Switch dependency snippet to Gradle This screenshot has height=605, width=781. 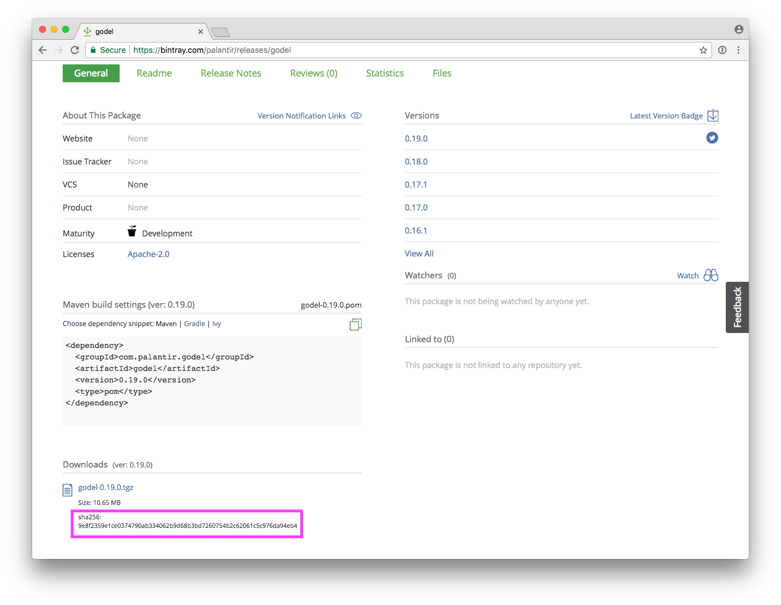click(194, 324)
